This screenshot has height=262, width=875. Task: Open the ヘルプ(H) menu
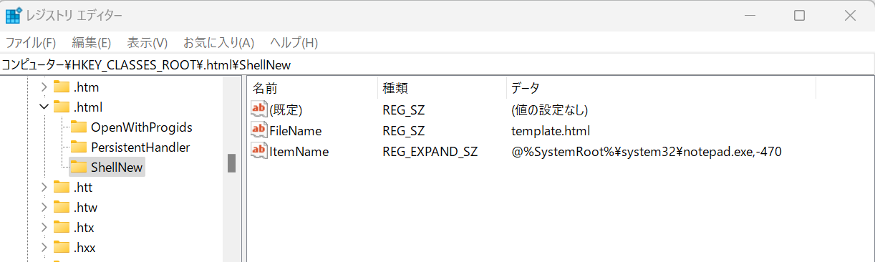[x=294, y=42]
